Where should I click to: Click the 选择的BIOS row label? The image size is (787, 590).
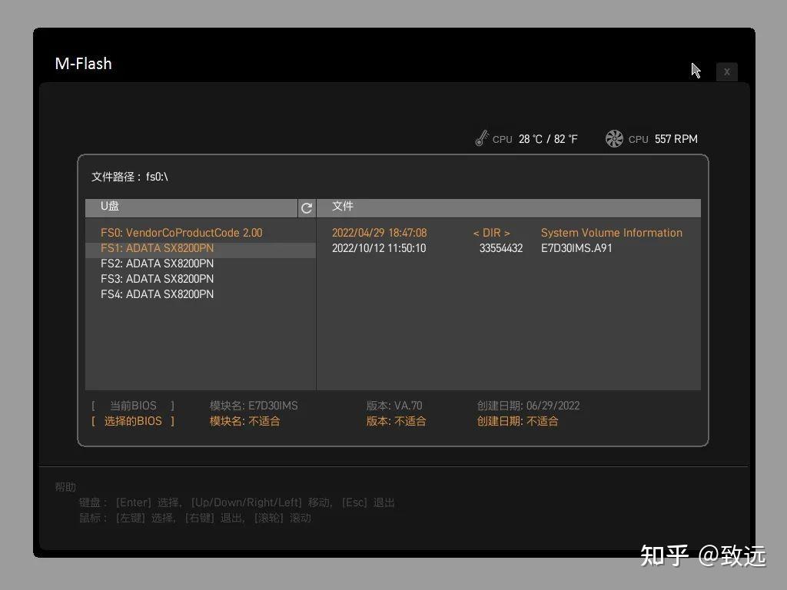pyautogui.click(x=134, y=420)
